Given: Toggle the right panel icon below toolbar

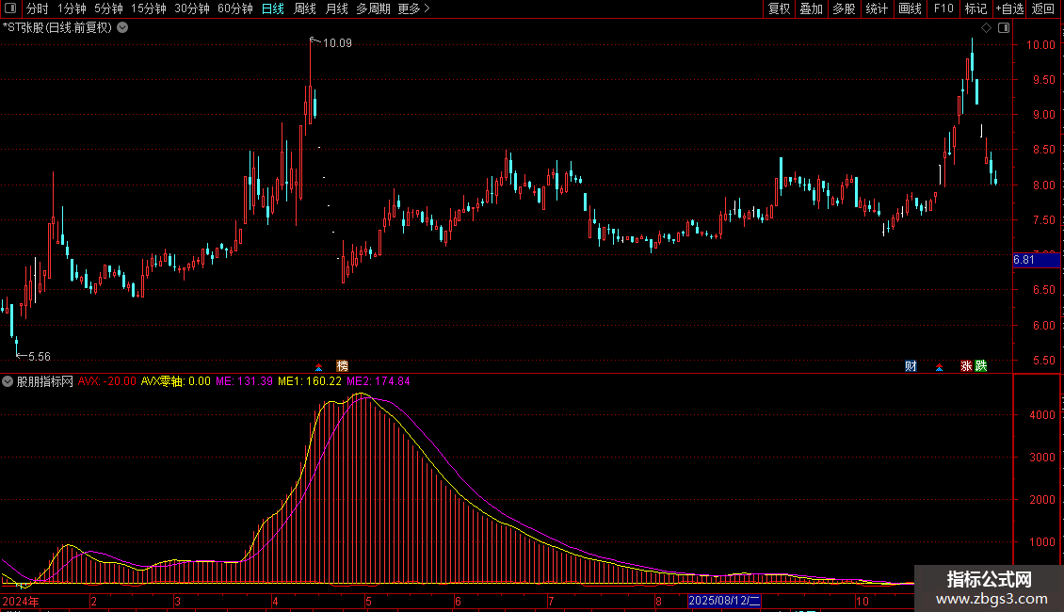Looking at the screenshot, I should click(x=1001, y=27).
